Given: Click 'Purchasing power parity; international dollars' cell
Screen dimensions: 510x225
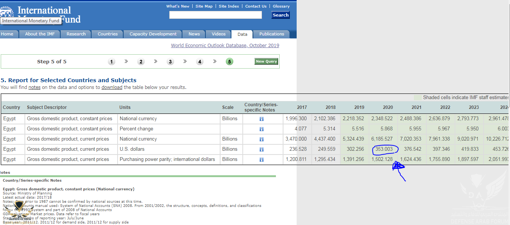Looking at the screenshot, I should [168, 159].
